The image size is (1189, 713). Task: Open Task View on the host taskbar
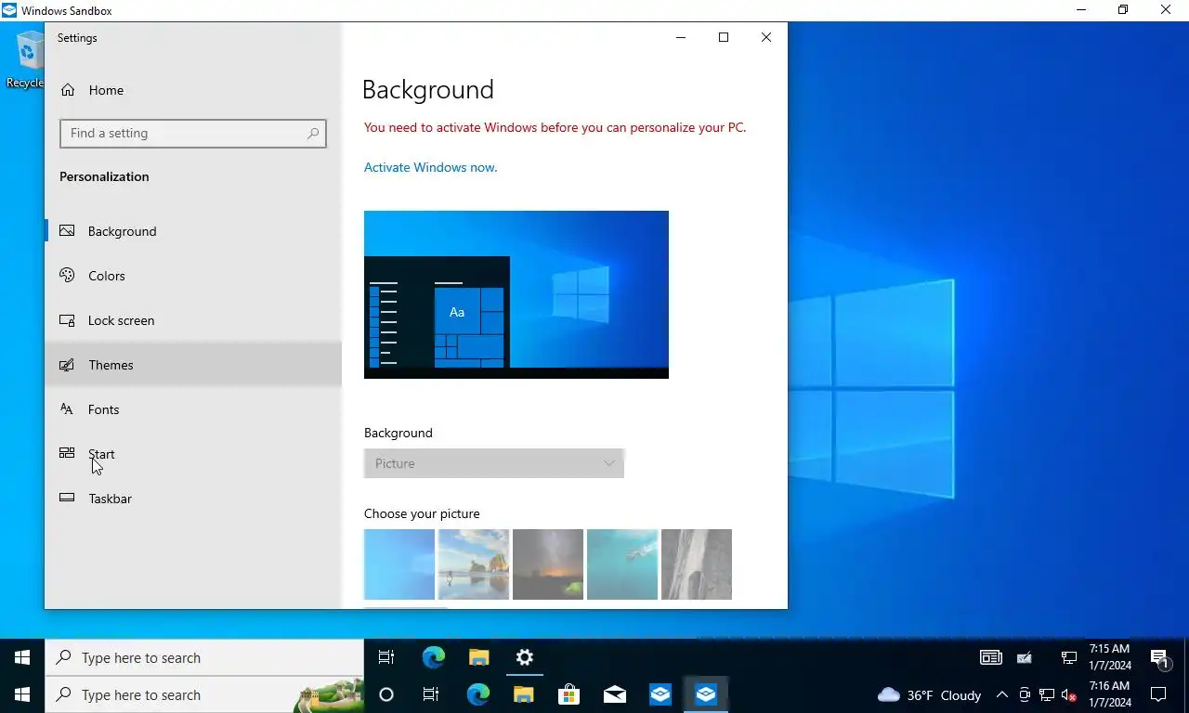click(x=431, y=694)
